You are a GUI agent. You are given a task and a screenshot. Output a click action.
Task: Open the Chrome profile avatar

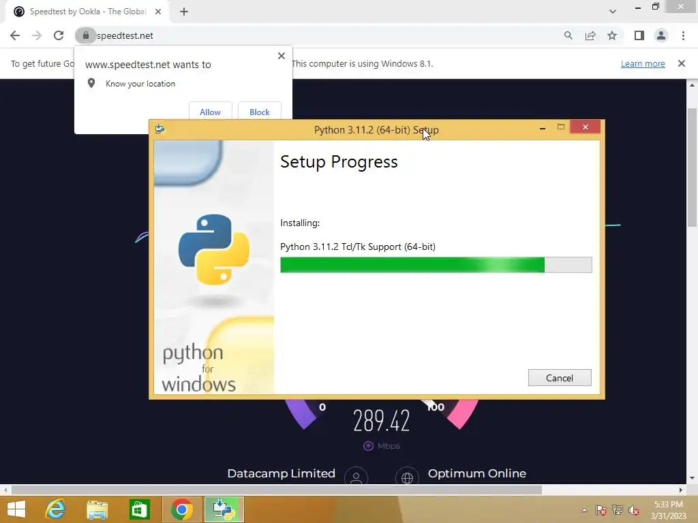click(x=661, y=35)
